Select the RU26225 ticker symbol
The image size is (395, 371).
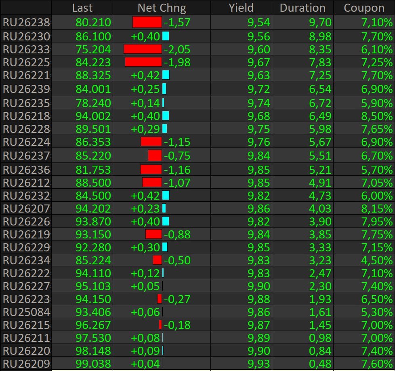26,62
